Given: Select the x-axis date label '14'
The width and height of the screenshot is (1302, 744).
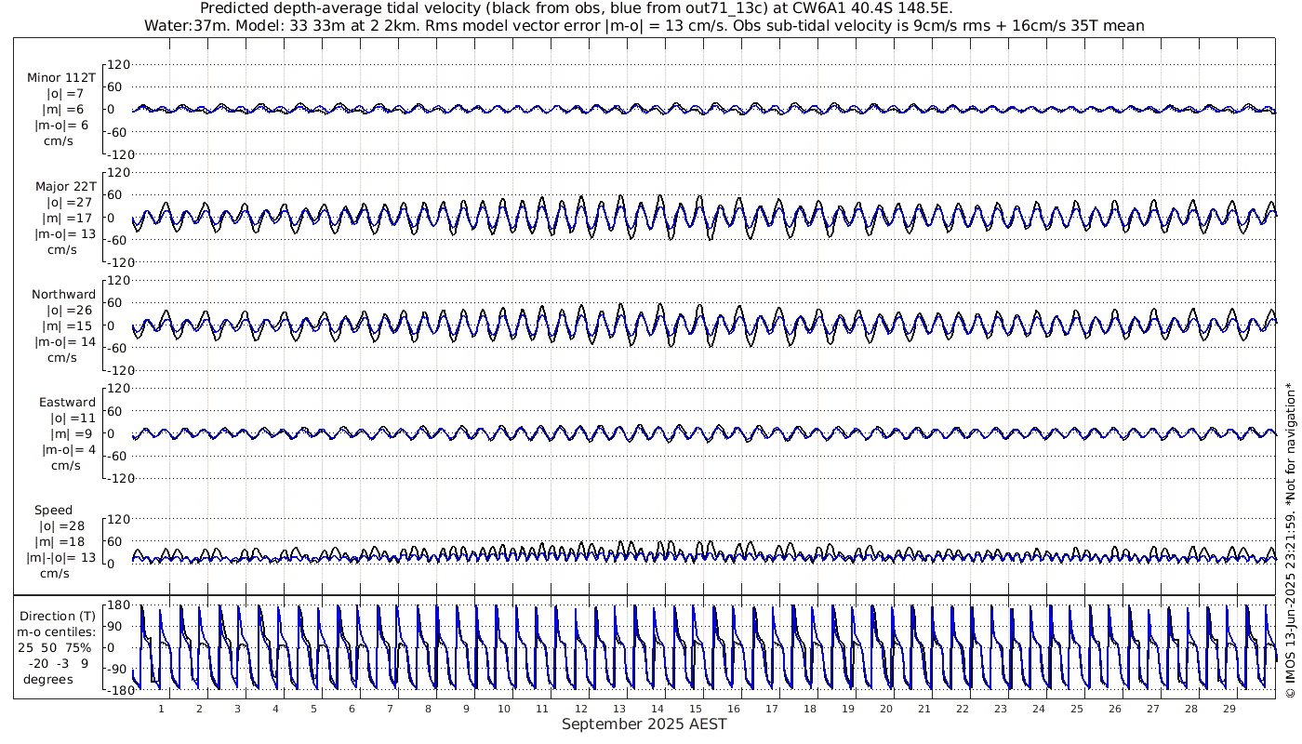Looking at the screenshot, I should (657, 709).
